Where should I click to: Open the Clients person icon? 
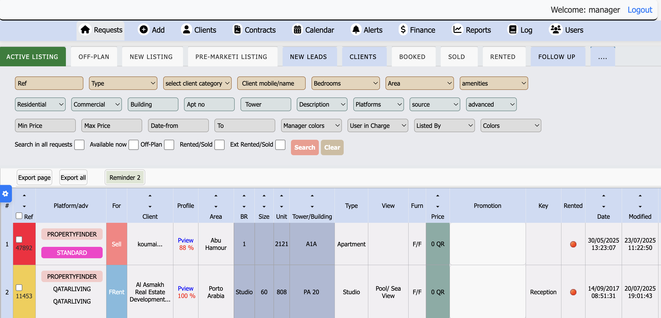click(x=187, y=30)
